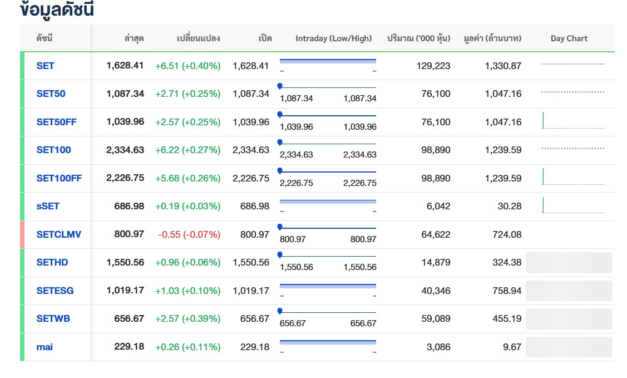
Task: Open the SETCLMV index link
Action: coord(59,234)
